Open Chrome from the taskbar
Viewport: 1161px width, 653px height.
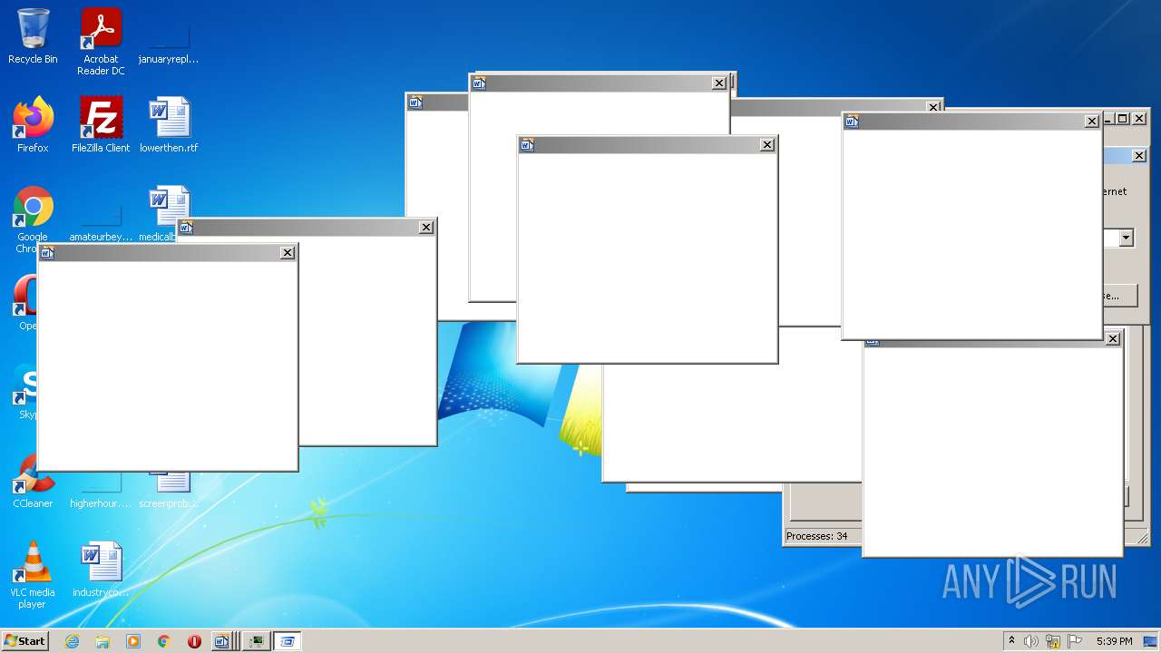163,641
